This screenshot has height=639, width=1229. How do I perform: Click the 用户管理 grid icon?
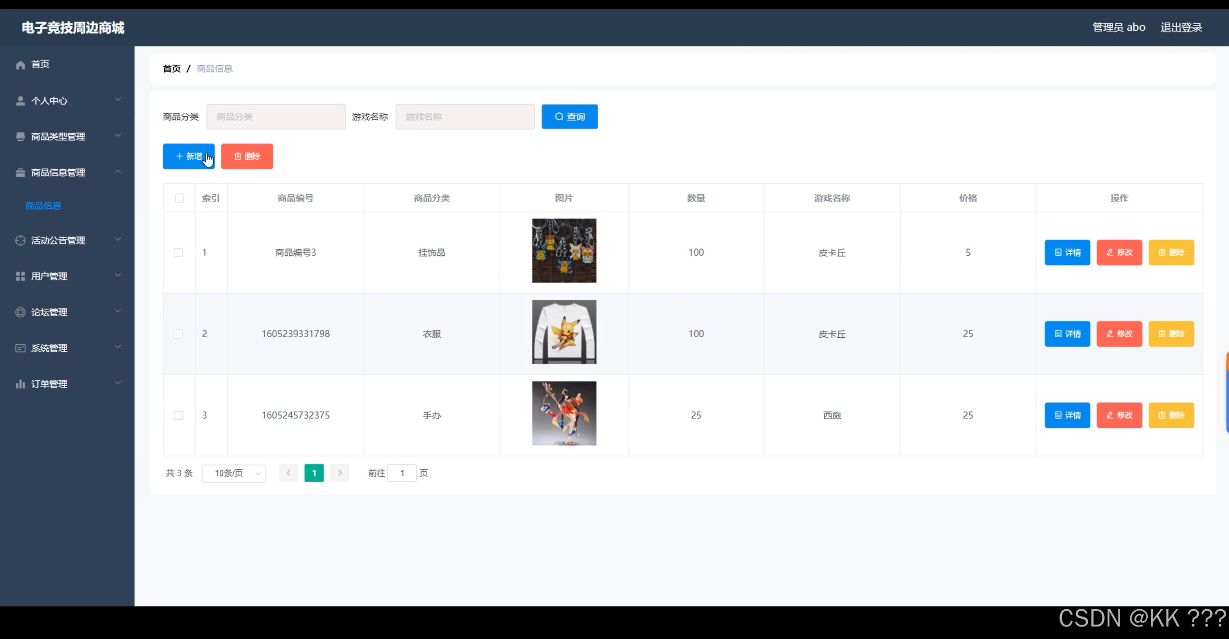pyautogui.click(x=20, y=276)
